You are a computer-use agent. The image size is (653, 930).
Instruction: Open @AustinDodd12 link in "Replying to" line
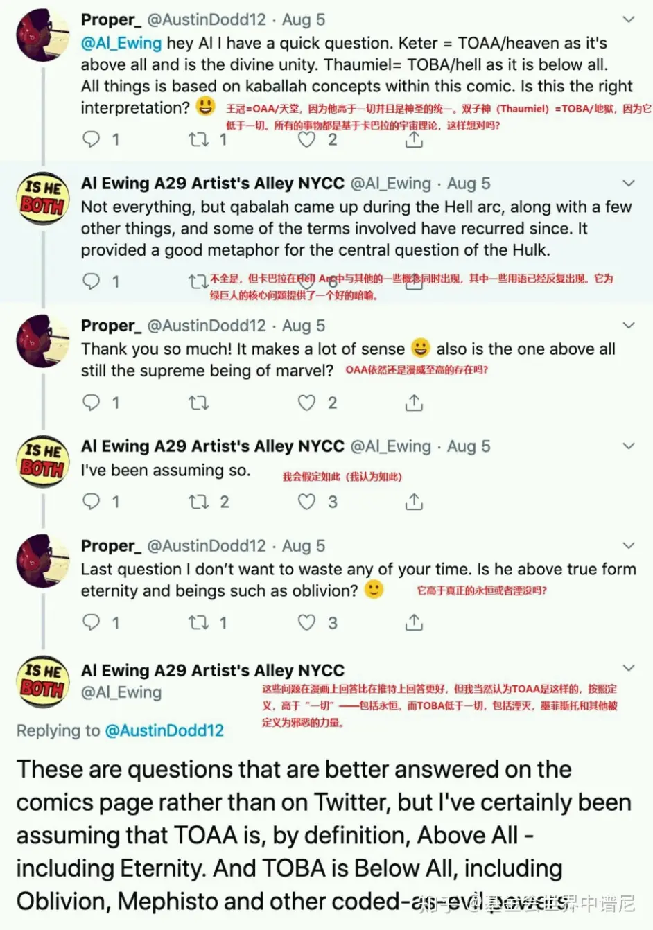coord(164,730)
